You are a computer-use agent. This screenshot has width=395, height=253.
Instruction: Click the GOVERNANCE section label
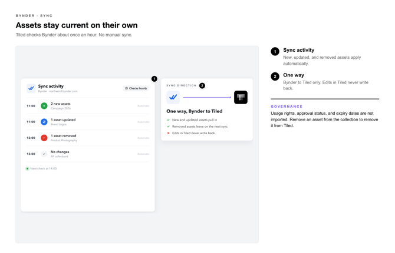pyautogui.click(x=287, y=106)
